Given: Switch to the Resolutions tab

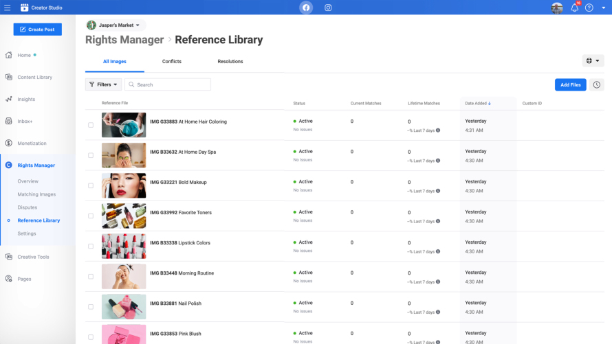Looking at the screenshot, I should pos(230,61).
